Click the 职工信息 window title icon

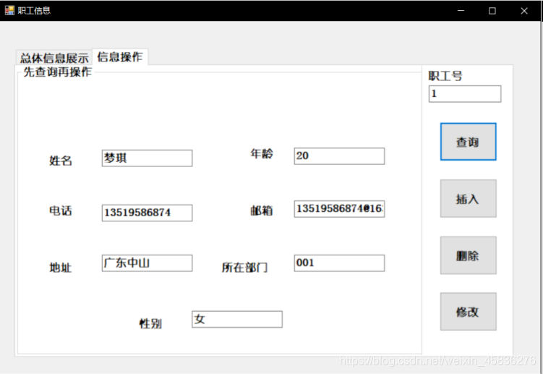(x=9, y=10)
